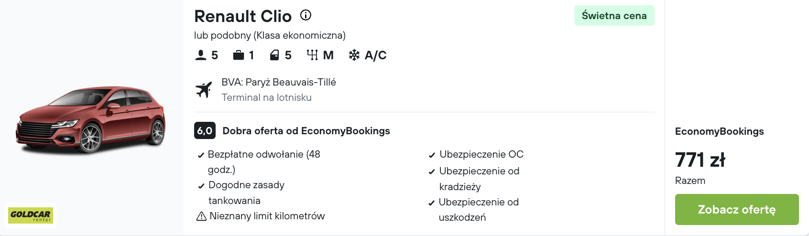The image size is (809, 236).
Task: Click the manual gearbox icon
Action: tap(312, 55)
